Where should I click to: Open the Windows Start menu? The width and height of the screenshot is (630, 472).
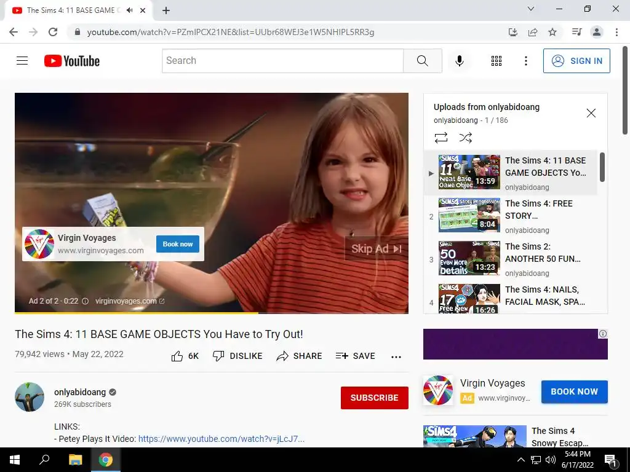pyautogui.click(x=15, y=460)
